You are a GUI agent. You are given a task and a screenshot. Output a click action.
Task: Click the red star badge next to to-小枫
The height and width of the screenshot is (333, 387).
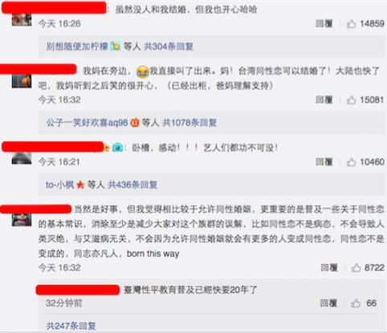[80, 185]
